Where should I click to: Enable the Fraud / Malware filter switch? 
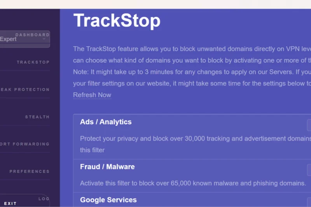[x=309, y=170]
